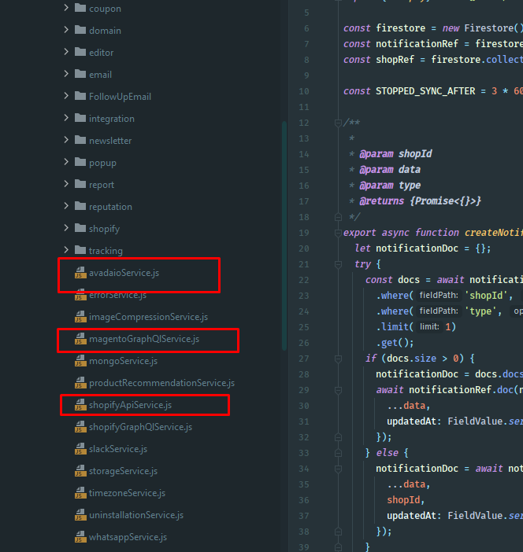Collapse the createNotification function fold marker

[x=338, y=233]
